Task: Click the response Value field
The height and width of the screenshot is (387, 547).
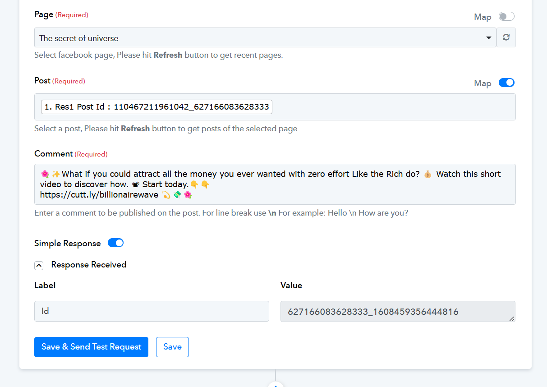Action: 398,311
